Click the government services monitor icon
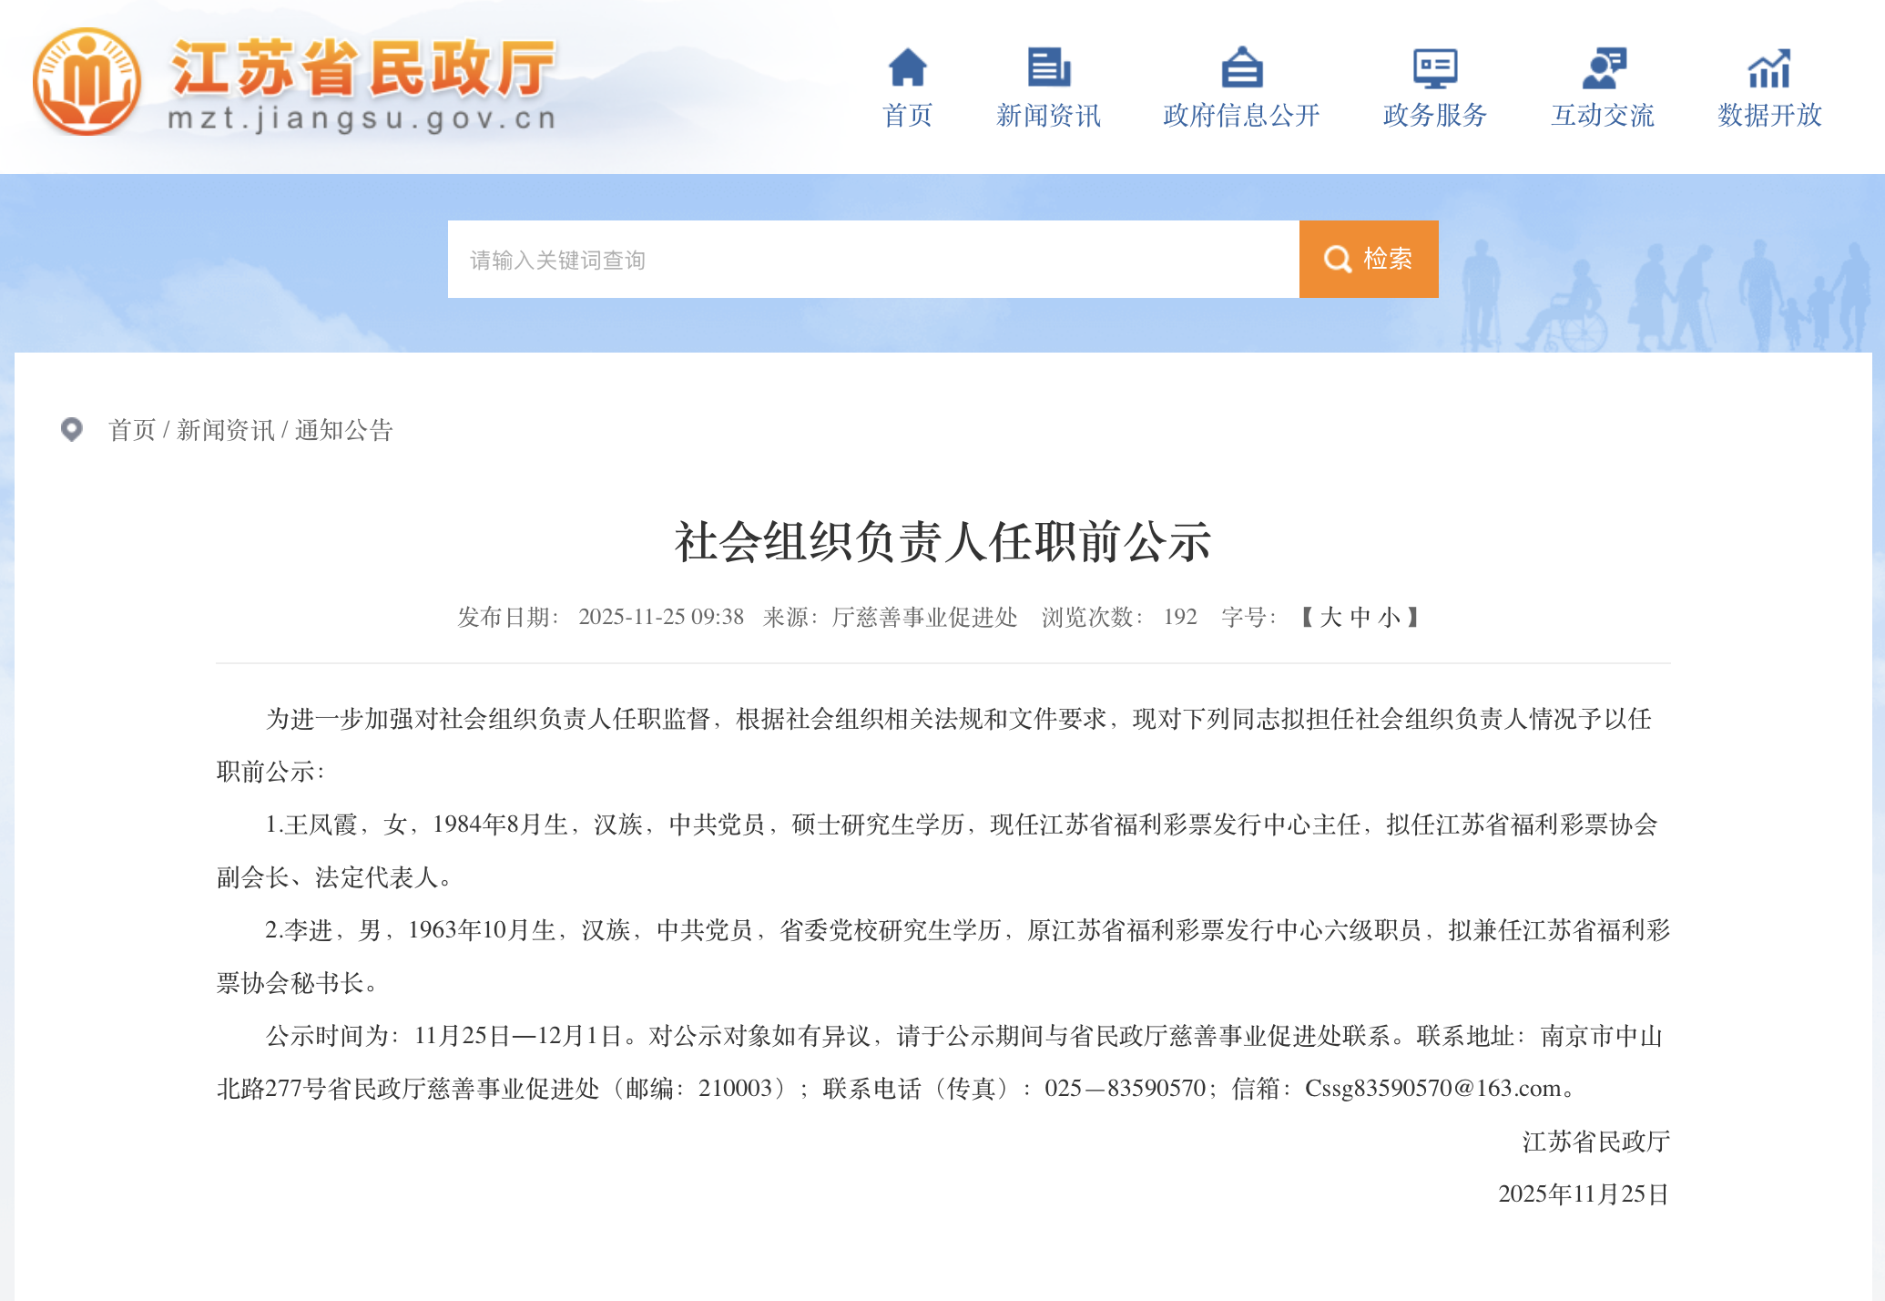1885x1301 pixels. click(x=1435, y=67)
